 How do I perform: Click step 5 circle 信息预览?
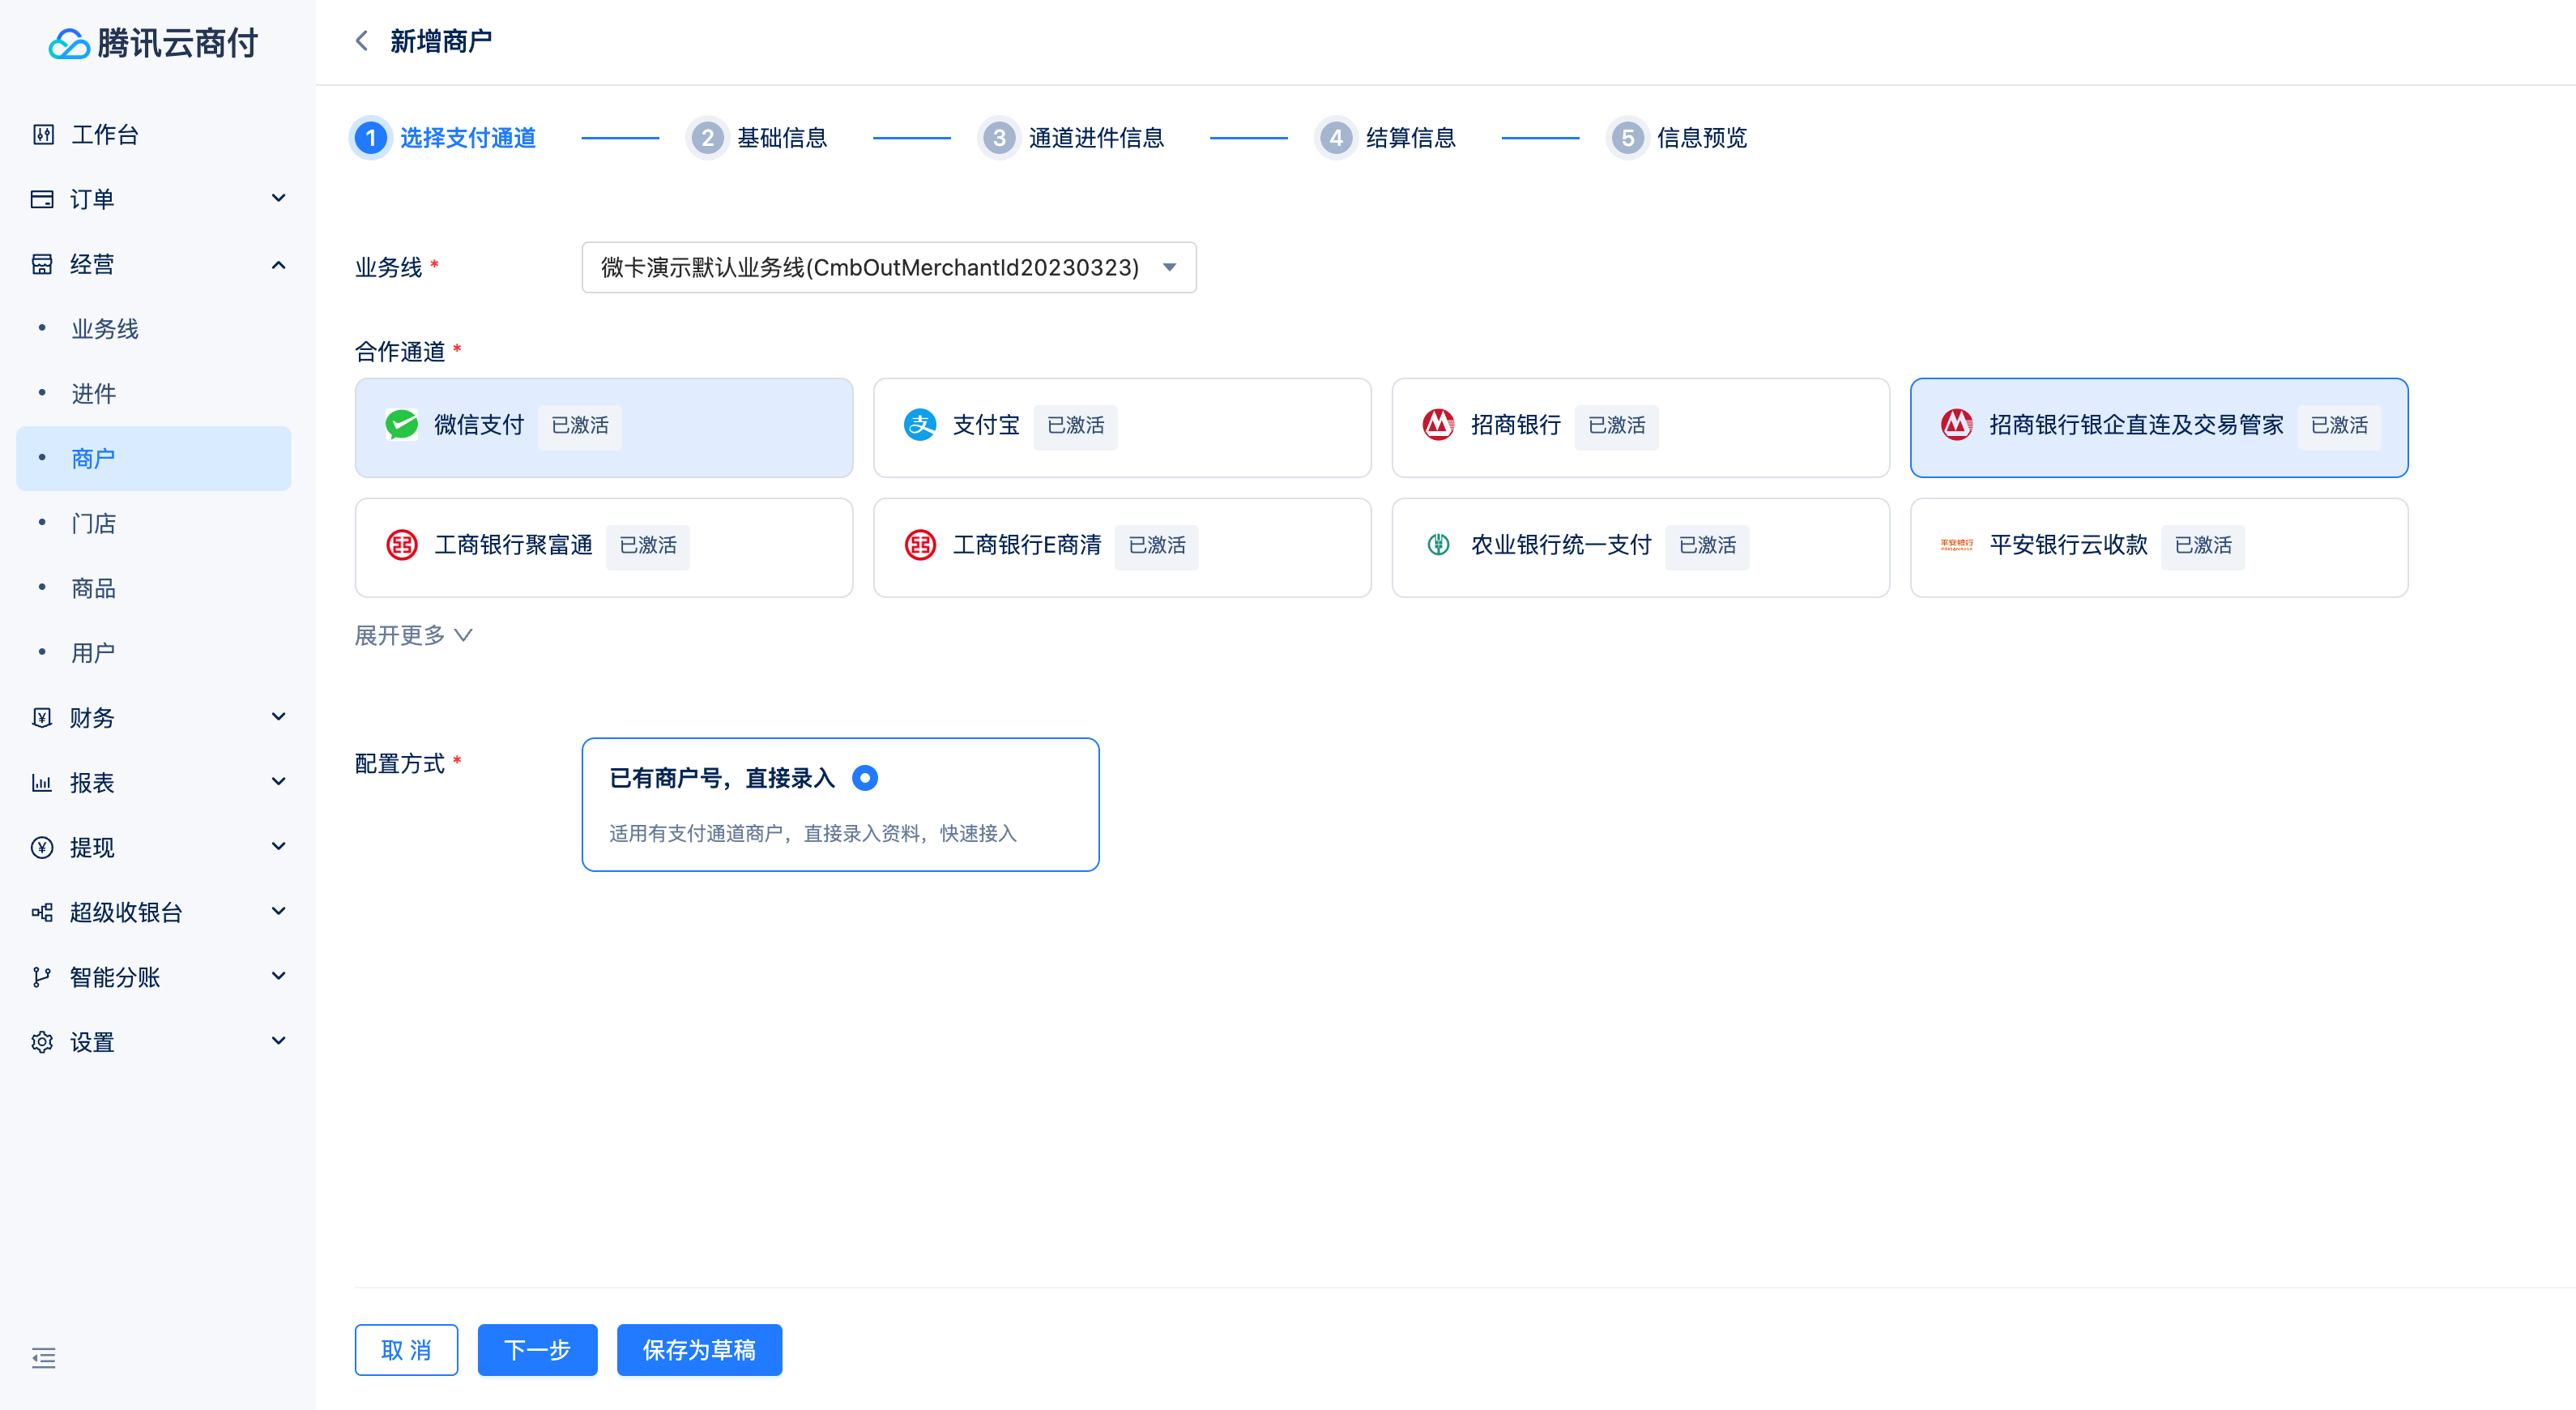[x=1627, y=138]
